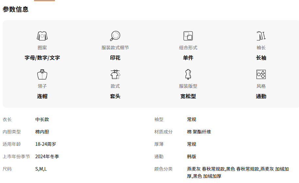The width and height of the screenshot is (299, 183).
Task: Click the collar shirt icon above 领子
Action: pos(42,74)
